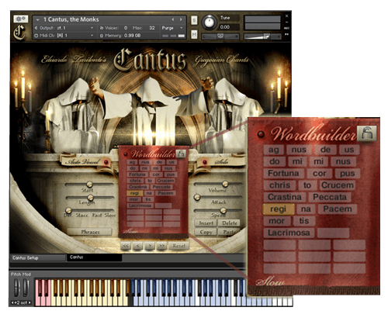
Task: Click the header pan slider
Action: point(220,36)
